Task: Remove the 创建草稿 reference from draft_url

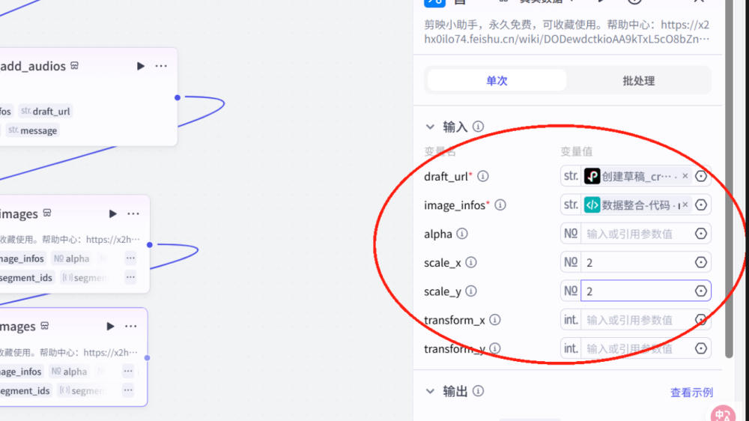Action: pyautogui.click(x=685, y=176)
